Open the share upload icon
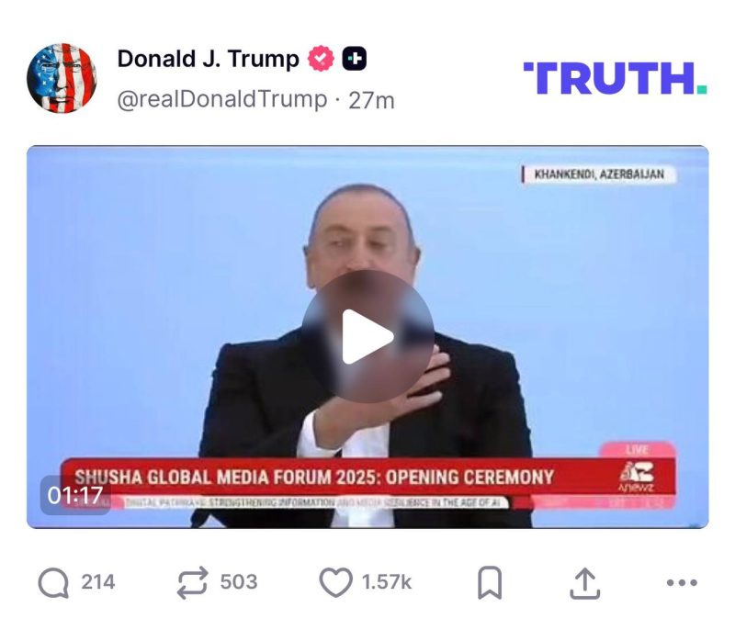 (x=584, y=583)
